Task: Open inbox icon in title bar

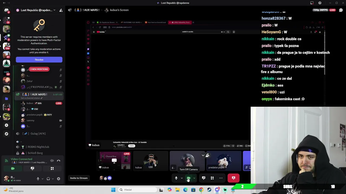Action: [x=312, y=3]
